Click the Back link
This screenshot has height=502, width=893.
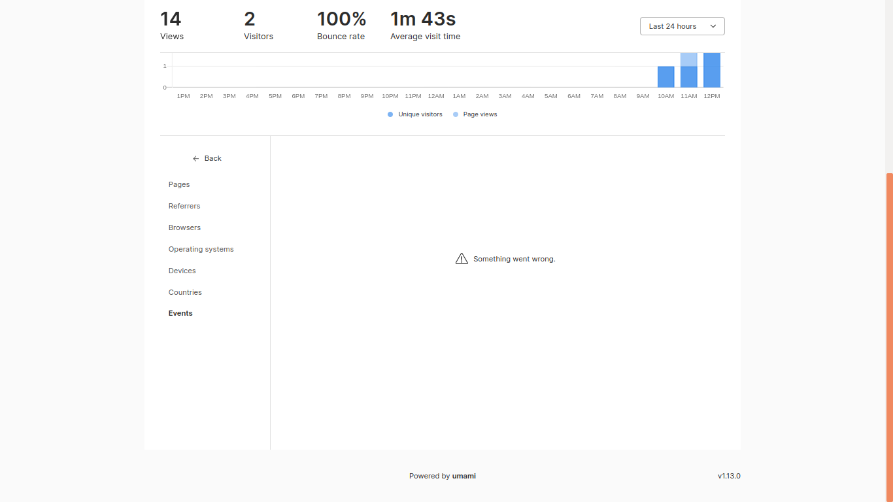[x=212, y=158]
